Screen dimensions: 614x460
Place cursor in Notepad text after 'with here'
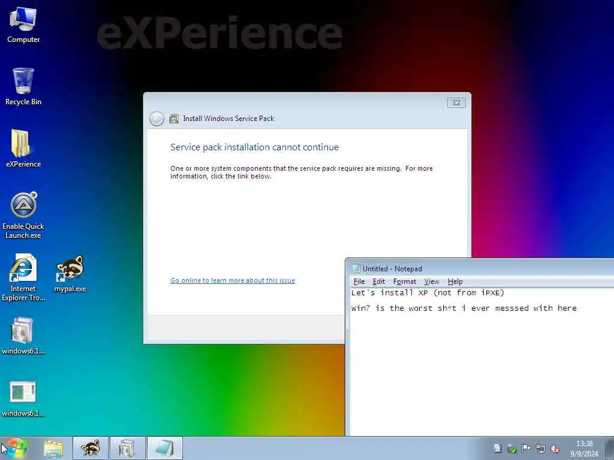coord(577,308)
